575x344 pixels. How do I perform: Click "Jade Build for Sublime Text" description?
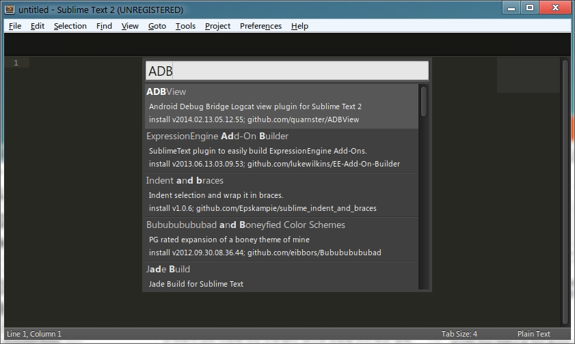pos(196,284)
